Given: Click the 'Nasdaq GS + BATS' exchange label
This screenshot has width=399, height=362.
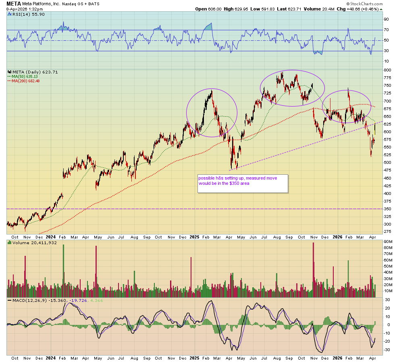Looking at the screenshot, I should click(81, 4).
